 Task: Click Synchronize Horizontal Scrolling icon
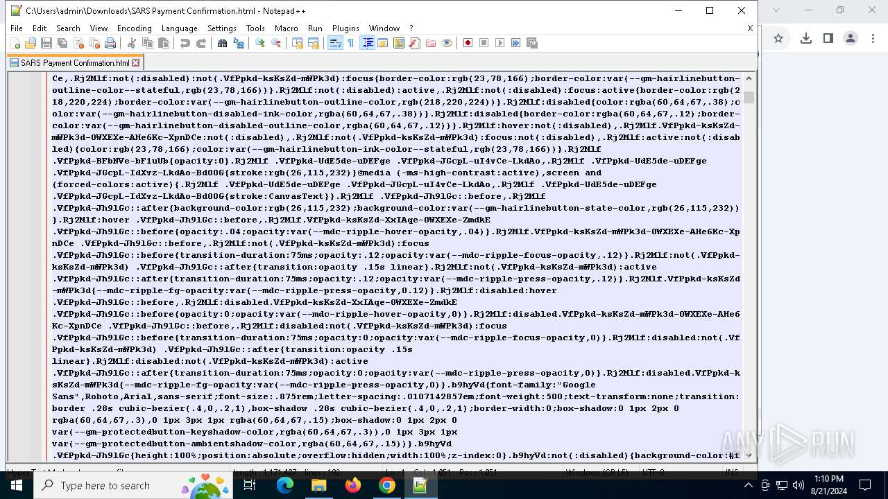point(314,43)
